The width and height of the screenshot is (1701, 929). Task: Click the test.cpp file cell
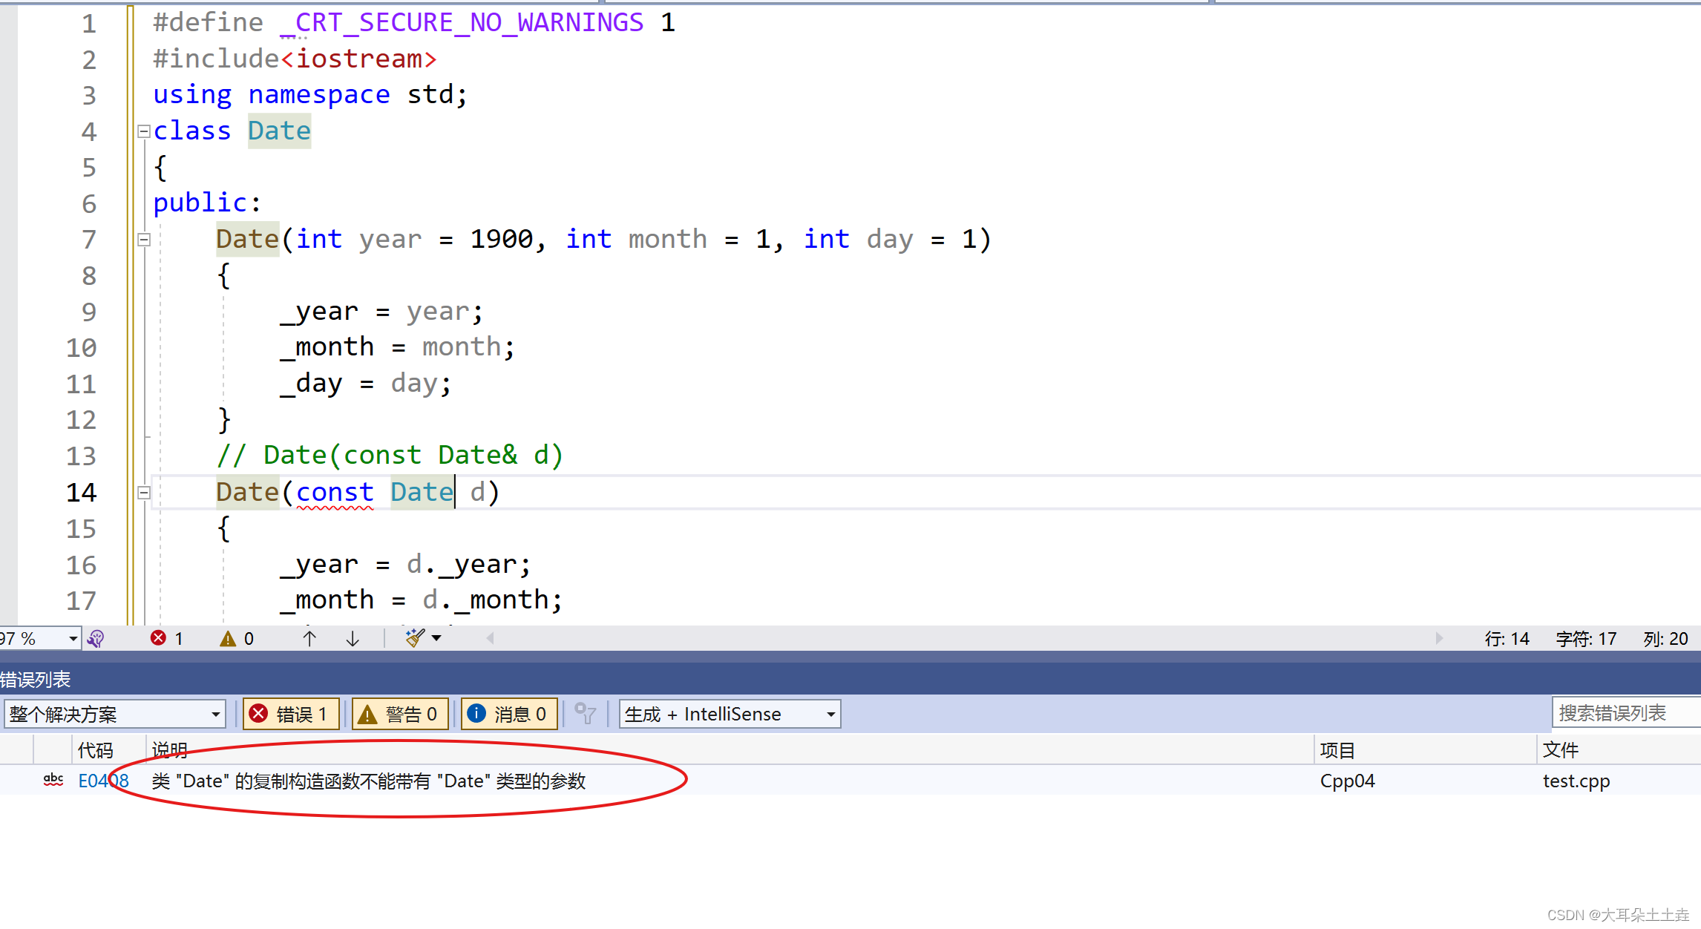click(x=1576, y=781)
